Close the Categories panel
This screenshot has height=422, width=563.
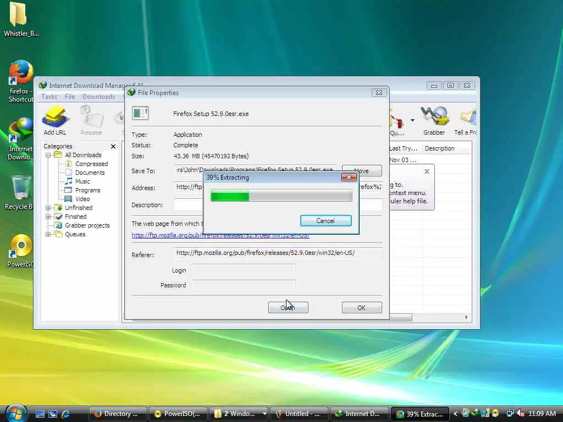pos(113,146)
